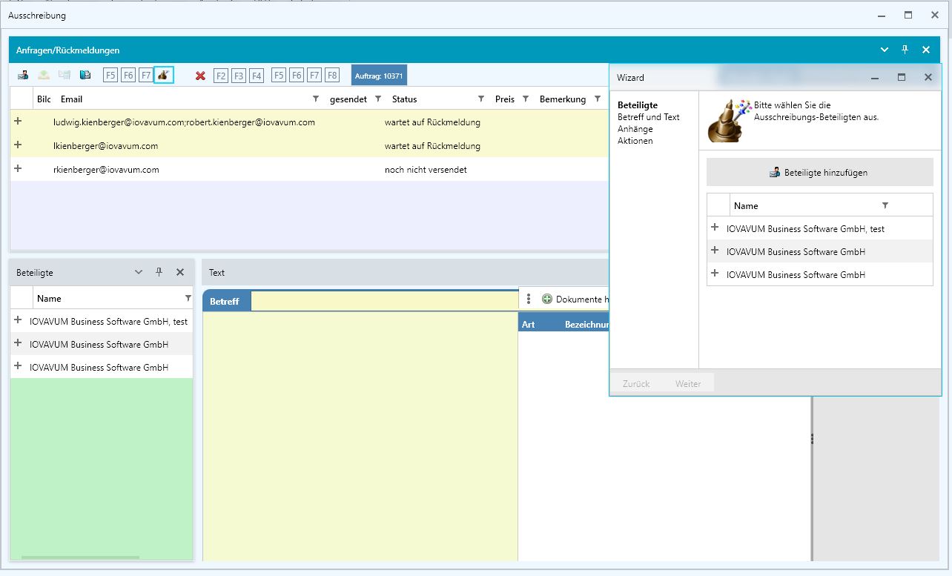The image size is (952, 576).
Task: Click the greyed-out upload tray toolbar icon
Action: (44, 75)
